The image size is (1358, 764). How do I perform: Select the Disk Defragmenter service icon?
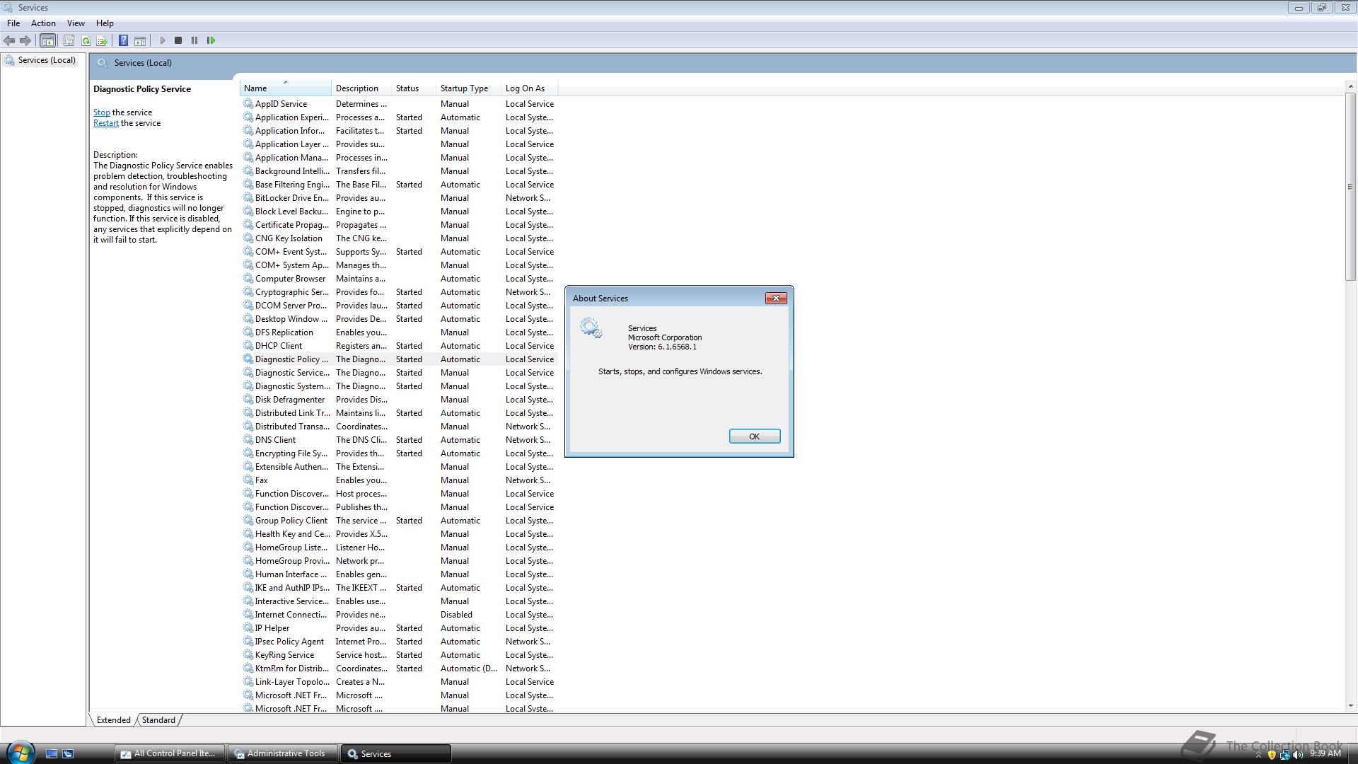coord(248,400)
